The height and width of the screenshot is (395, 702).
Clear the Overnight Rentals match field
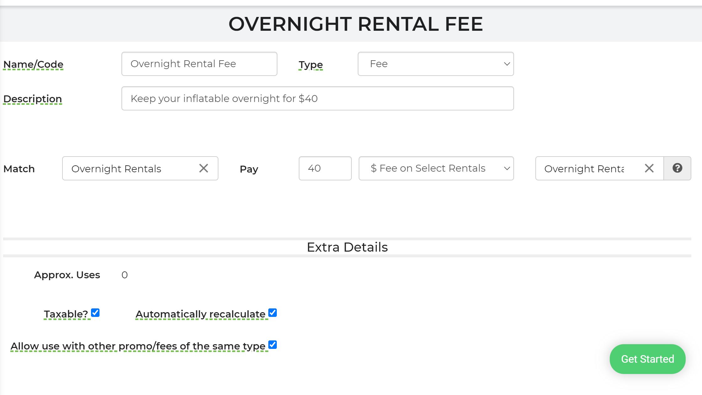[204, 168]
